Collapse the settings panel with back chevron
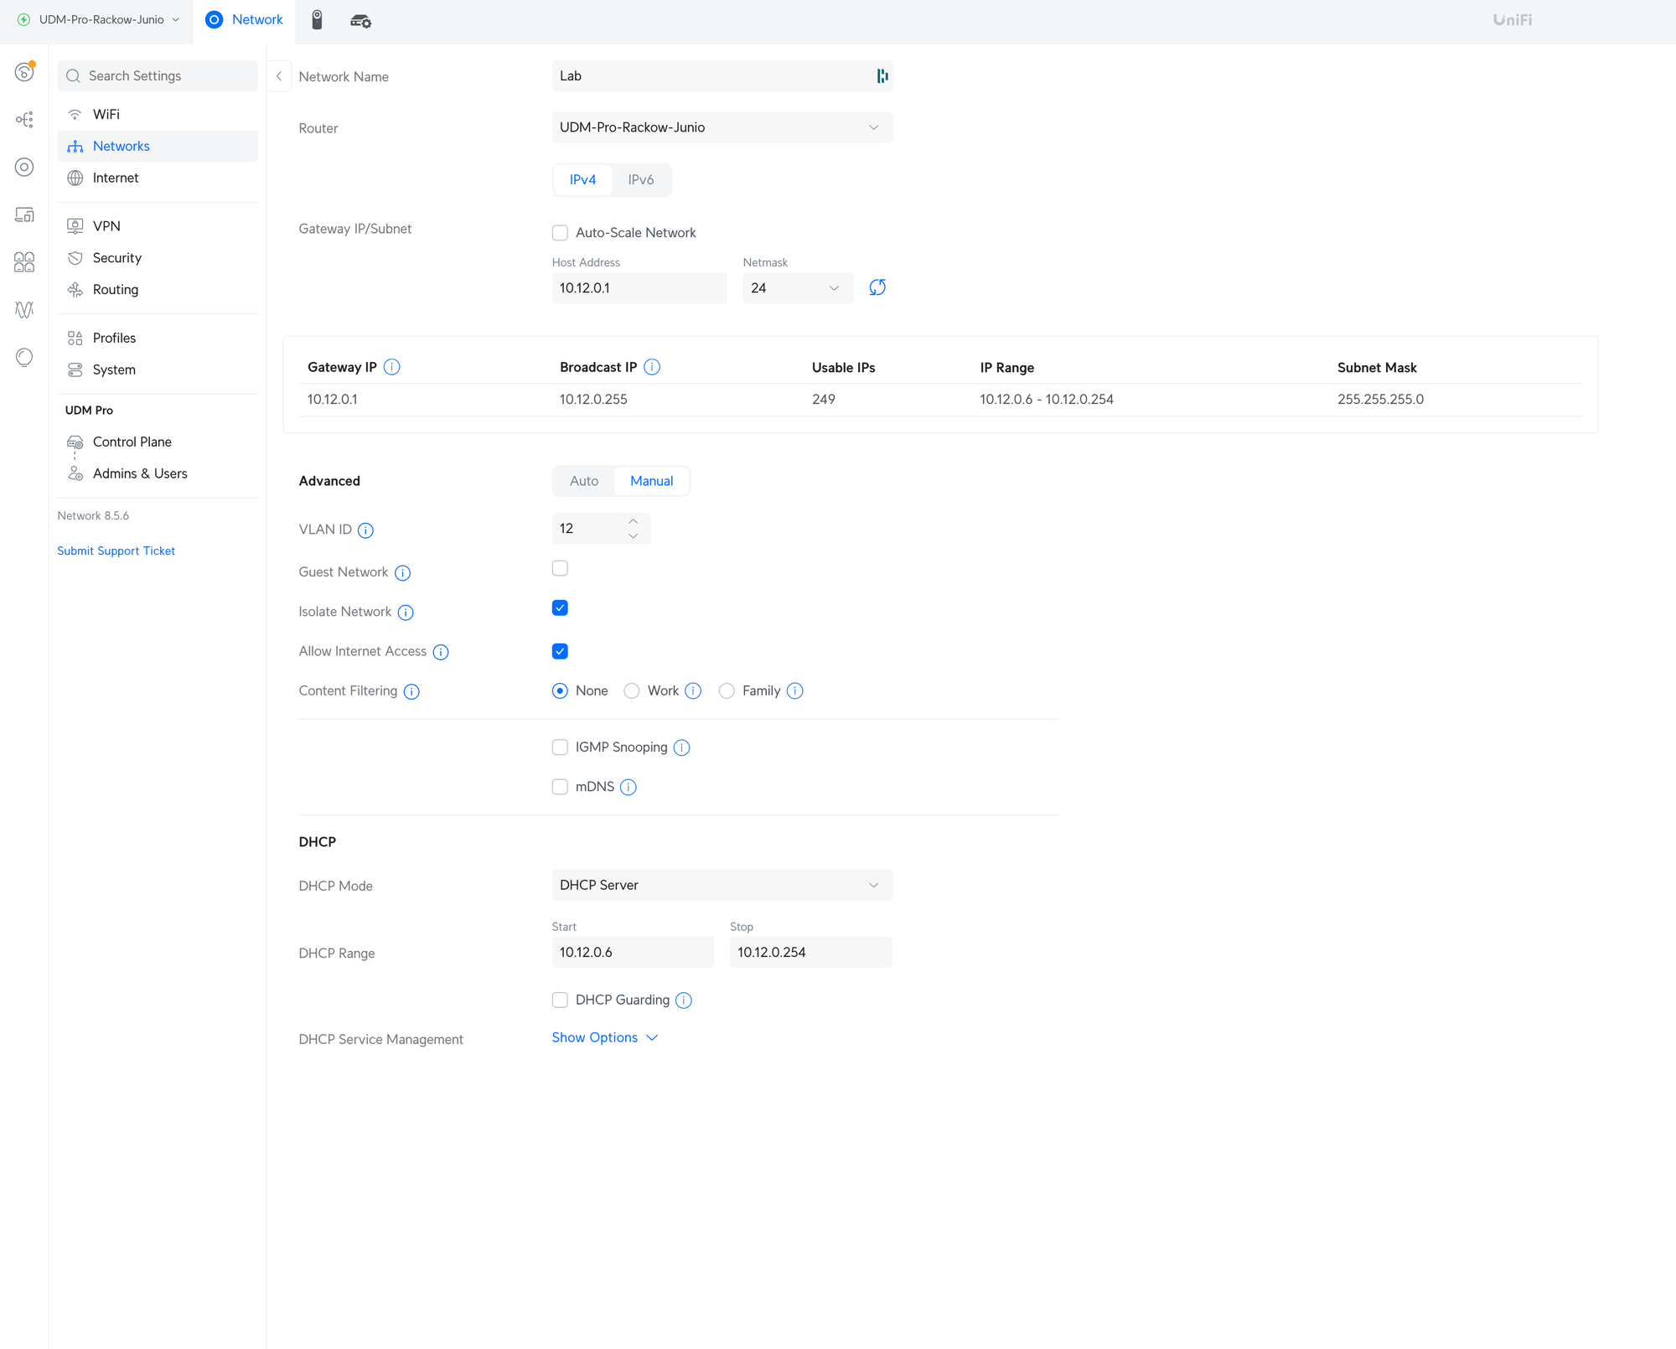Viewport: 1676px width, 1349px height. [x=279, y=76]
